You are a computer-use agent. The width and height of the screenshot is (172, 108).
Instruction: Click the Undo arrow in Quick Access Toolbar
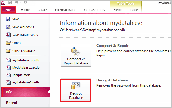click(x=16, y=2)
